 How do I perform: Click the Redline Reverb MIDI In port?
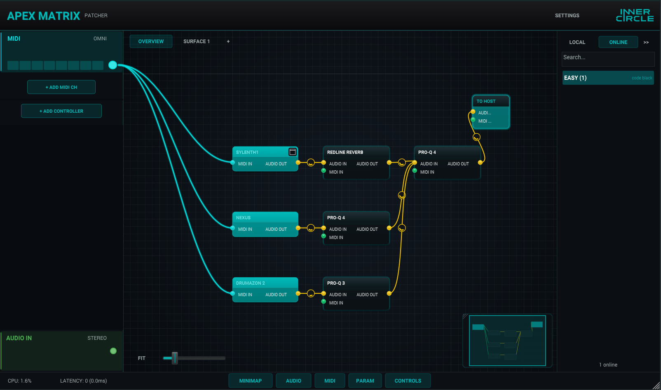pos(323,171)
